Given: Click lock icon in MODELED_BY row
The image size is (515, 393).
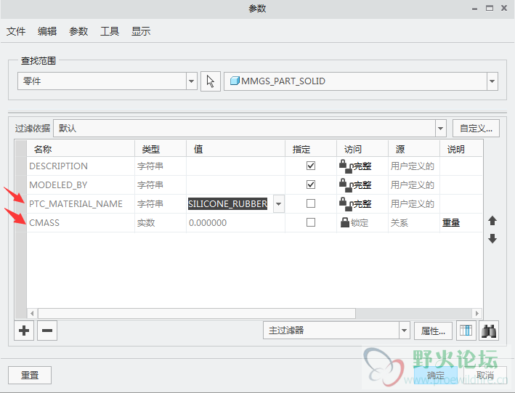Looking at the screenshot, I should (x=345, y=185).
